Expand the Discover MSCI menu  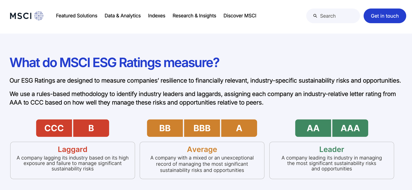pyautogui.click(x=240, y=16)
